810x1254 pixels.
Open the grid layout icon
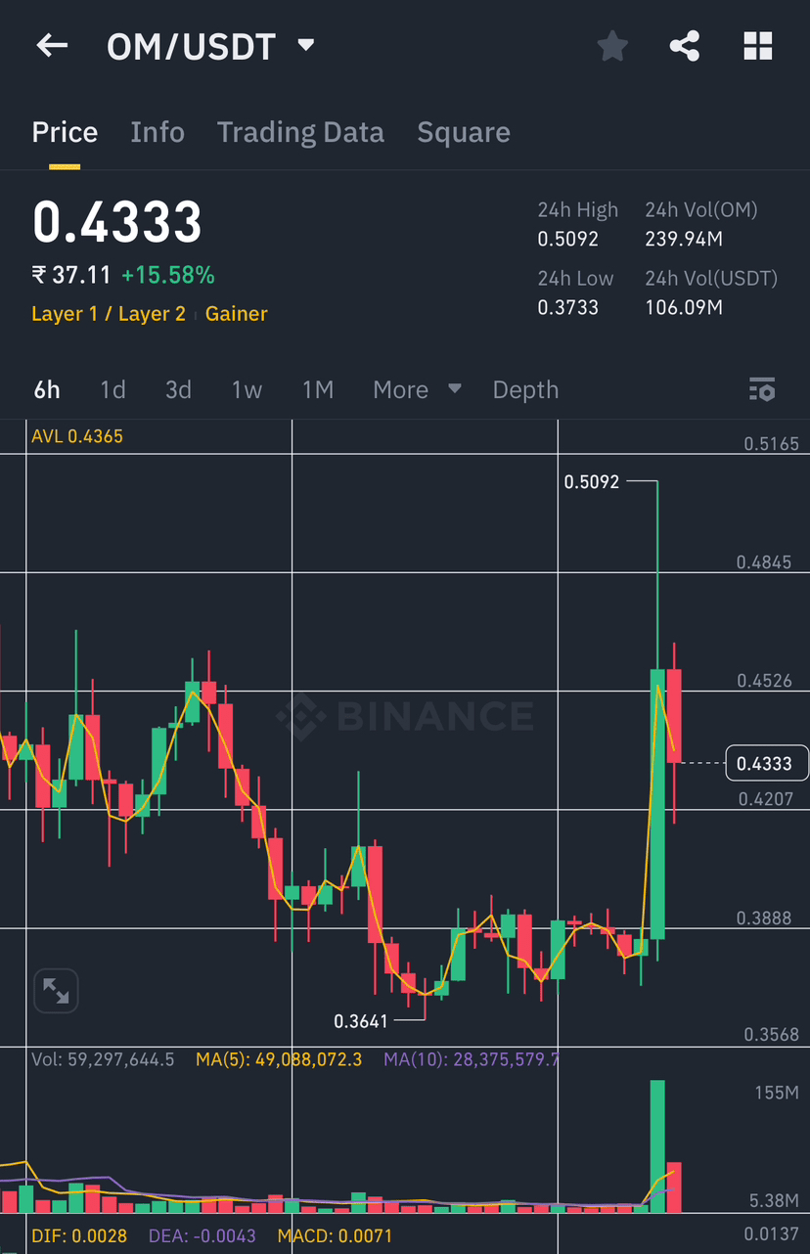(758, 46)
